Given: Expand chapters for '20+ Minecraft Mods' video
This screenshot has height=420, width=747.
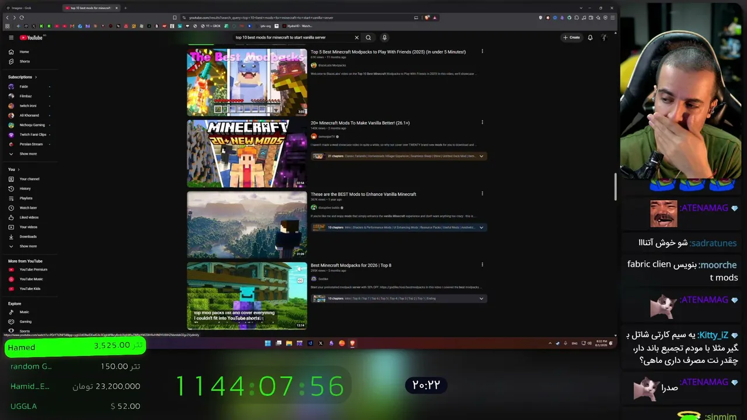Looking at the screenshot, I should click(x=481, y=156).
